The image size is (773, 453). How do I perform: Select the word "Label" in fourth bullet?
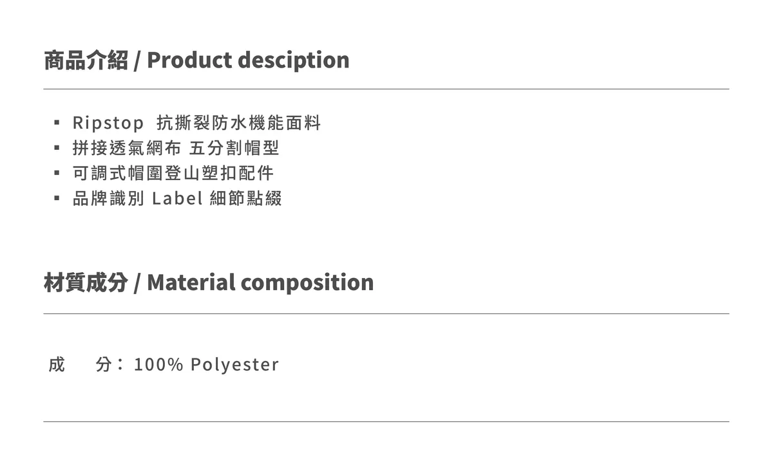(177, 198)
